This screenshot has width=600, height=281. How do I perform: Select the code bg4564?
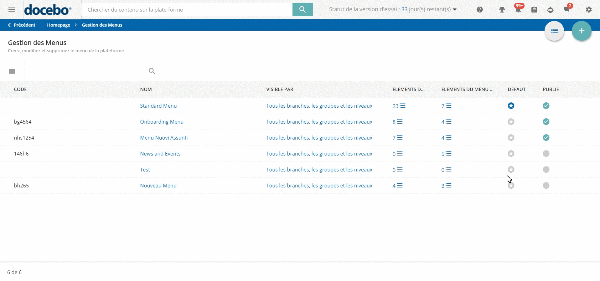click(23, 122)
